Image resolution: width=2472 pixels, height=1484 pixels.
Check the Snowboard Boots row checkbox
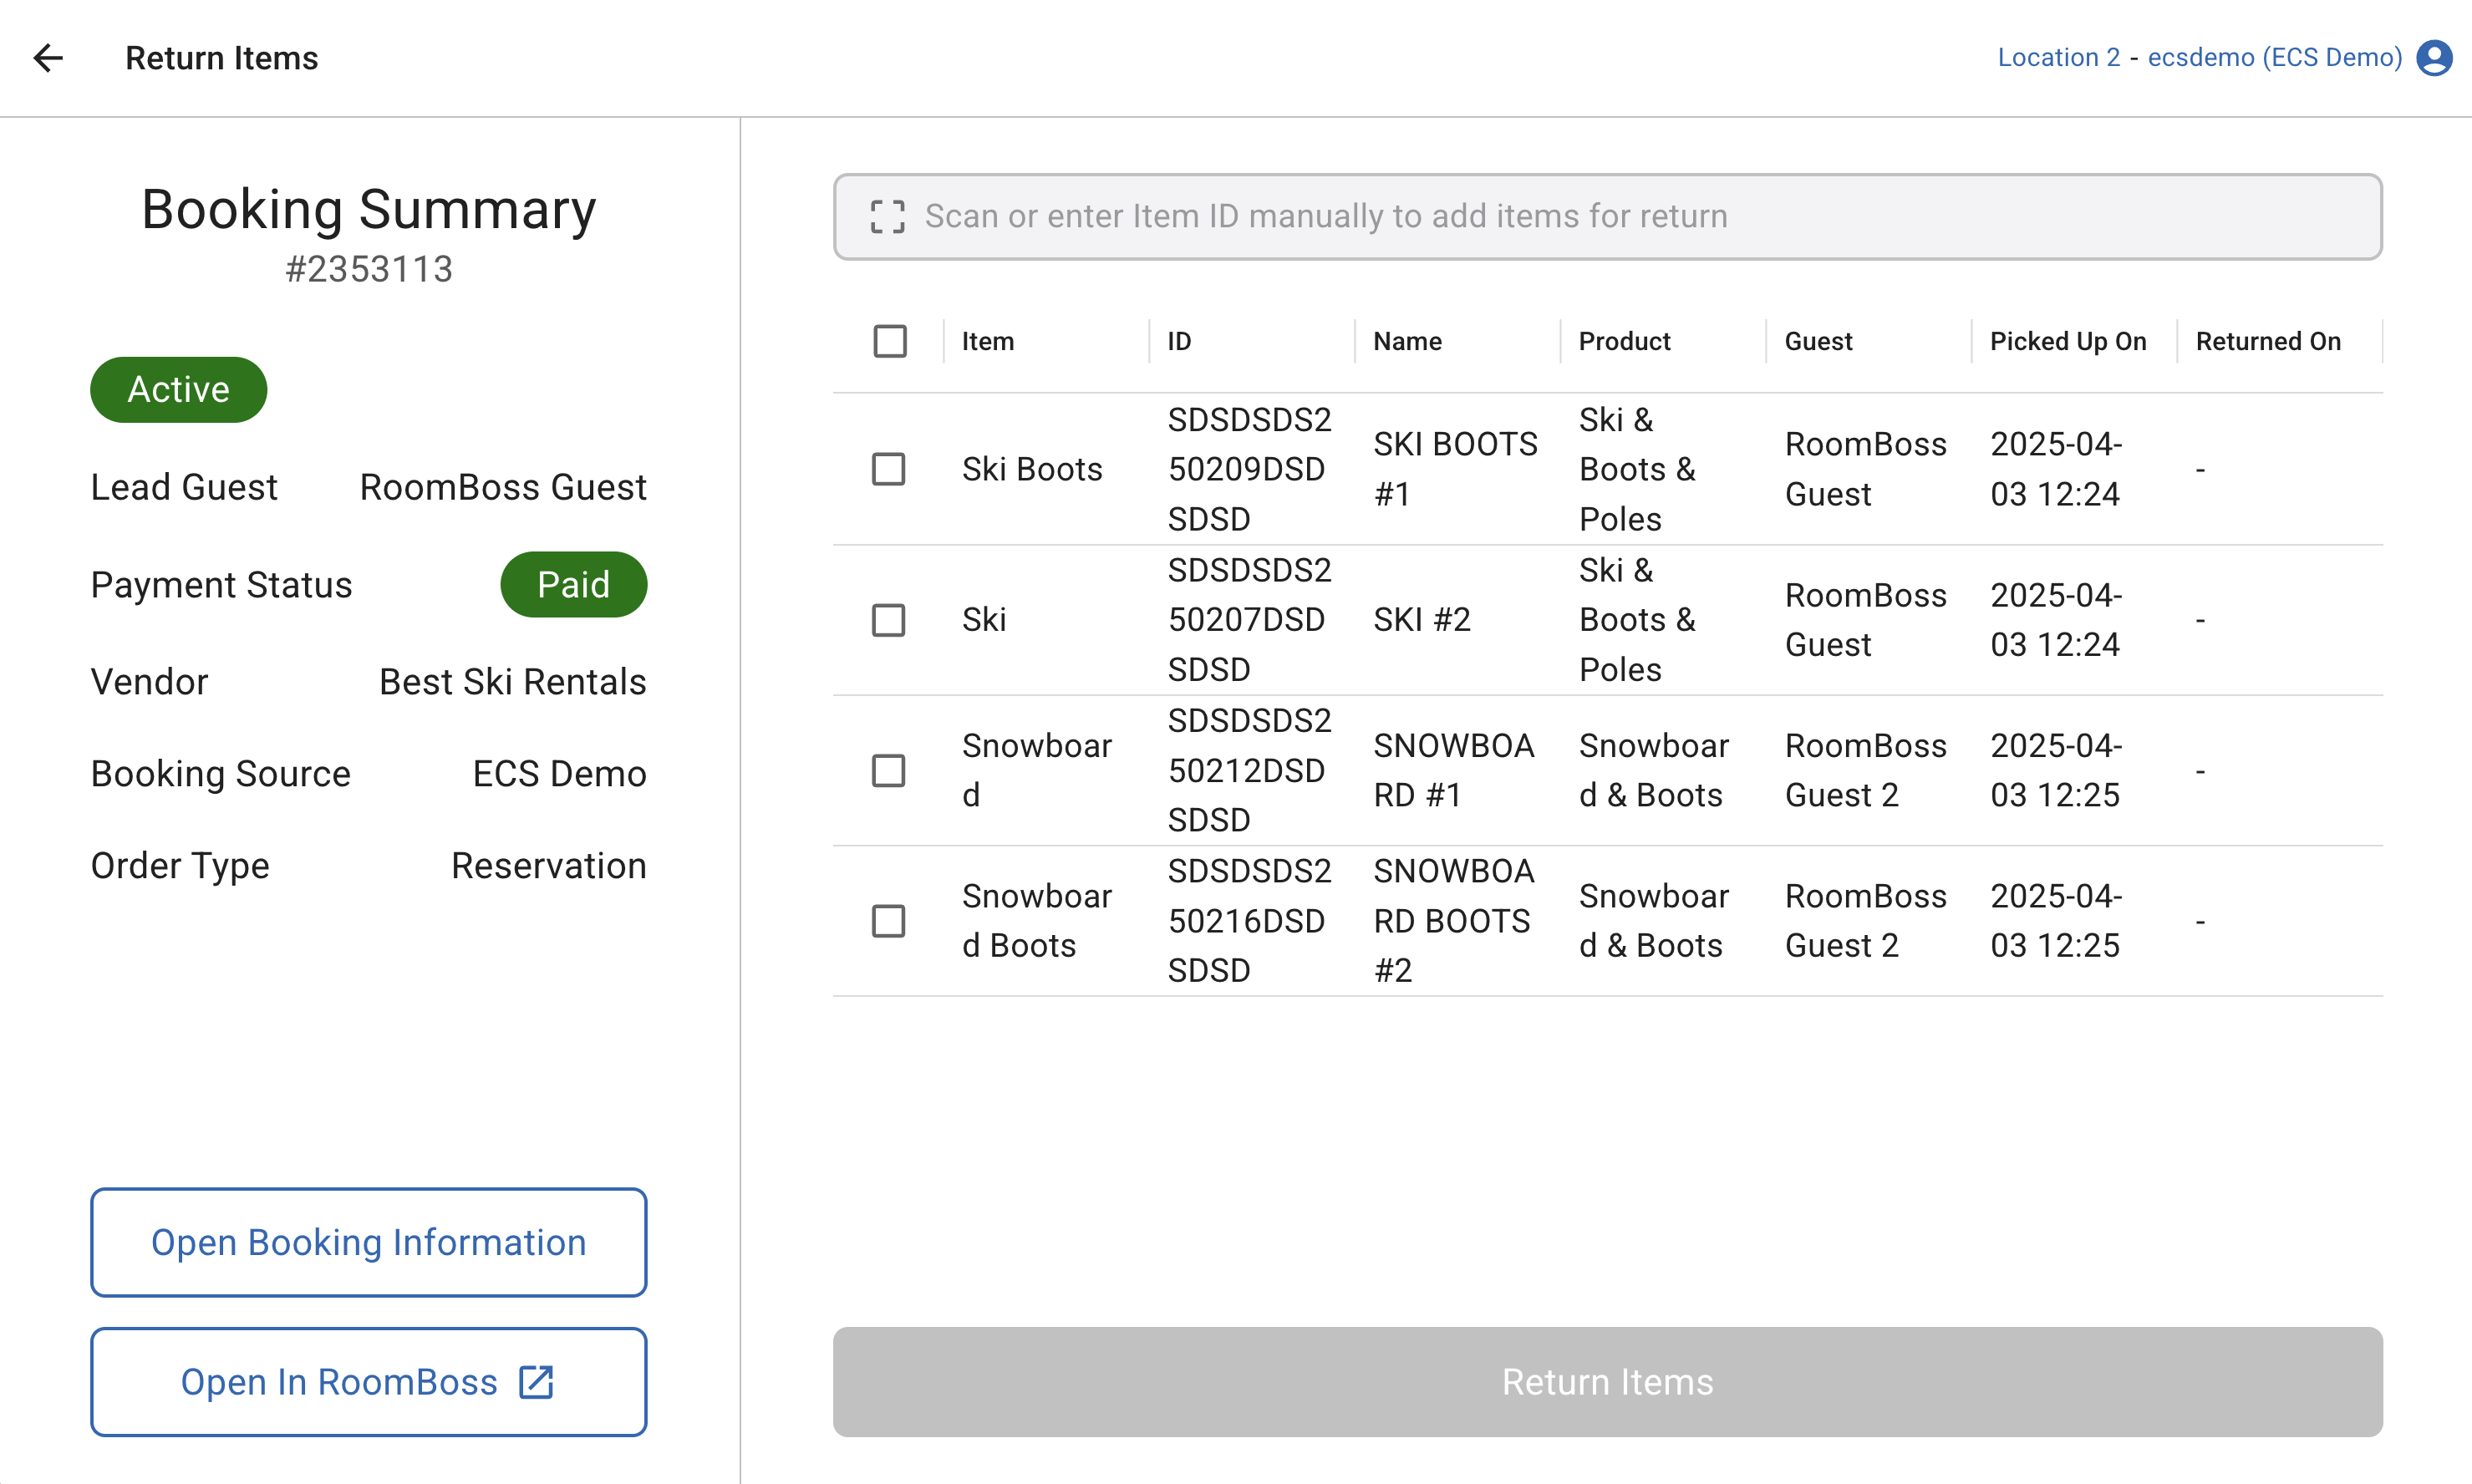coord(888,921)
